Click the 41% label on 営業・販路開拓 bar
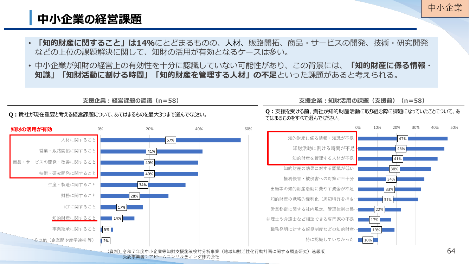This screenshot has height=264, width=469. [151, 151]
